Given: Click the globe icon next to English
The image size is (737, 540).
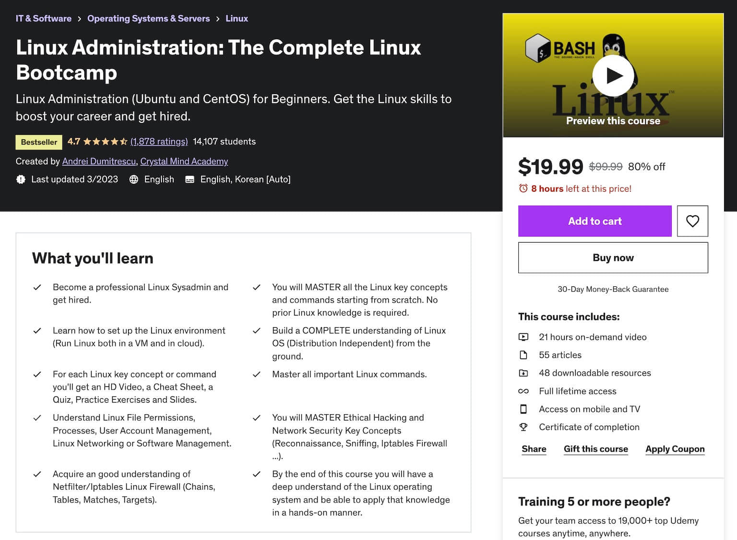Looking at the screenshot, I should click(133, 179).
